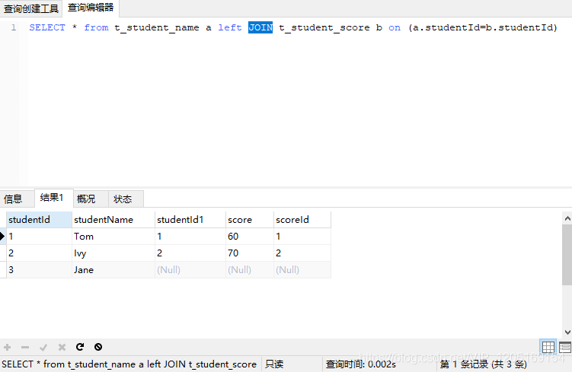Click the refresh results icon
Image resolution: width=572 pixels, height=372 pixels.
coord(80,347)
